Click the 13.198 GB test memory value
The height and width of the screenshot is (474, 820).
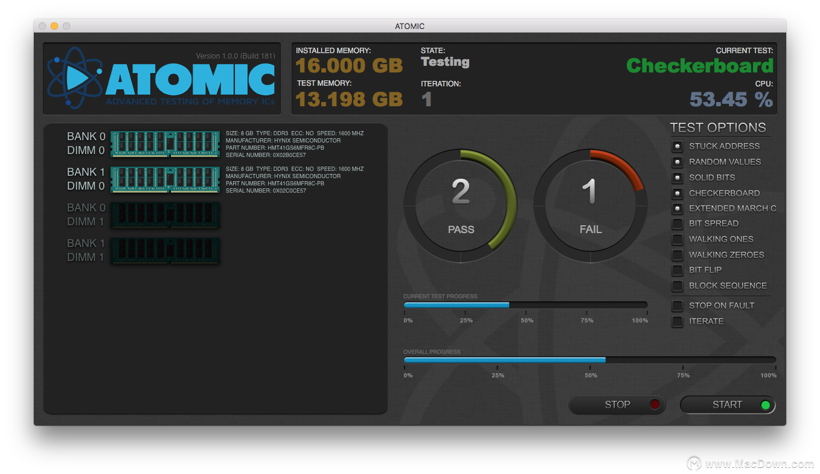point(349,98)
